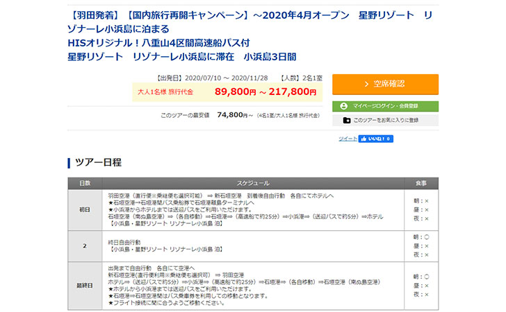506x312 pixels.
Task: Click the star folder favorites icon
Action: [347, 120]
